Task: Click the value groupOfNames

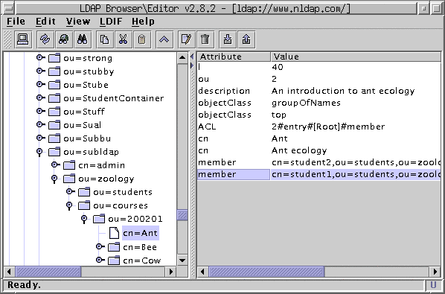Action: [306, 103]
